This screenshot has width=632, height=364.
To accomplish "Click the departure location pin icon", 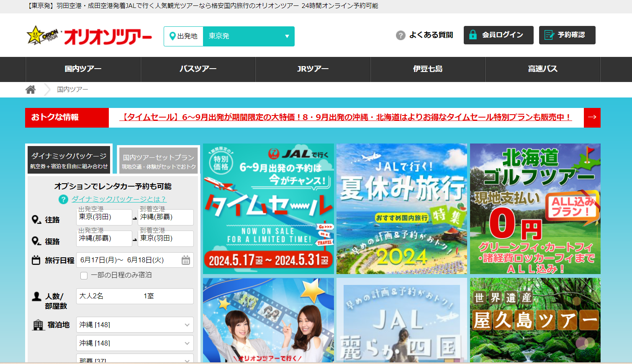I will 172,36.
